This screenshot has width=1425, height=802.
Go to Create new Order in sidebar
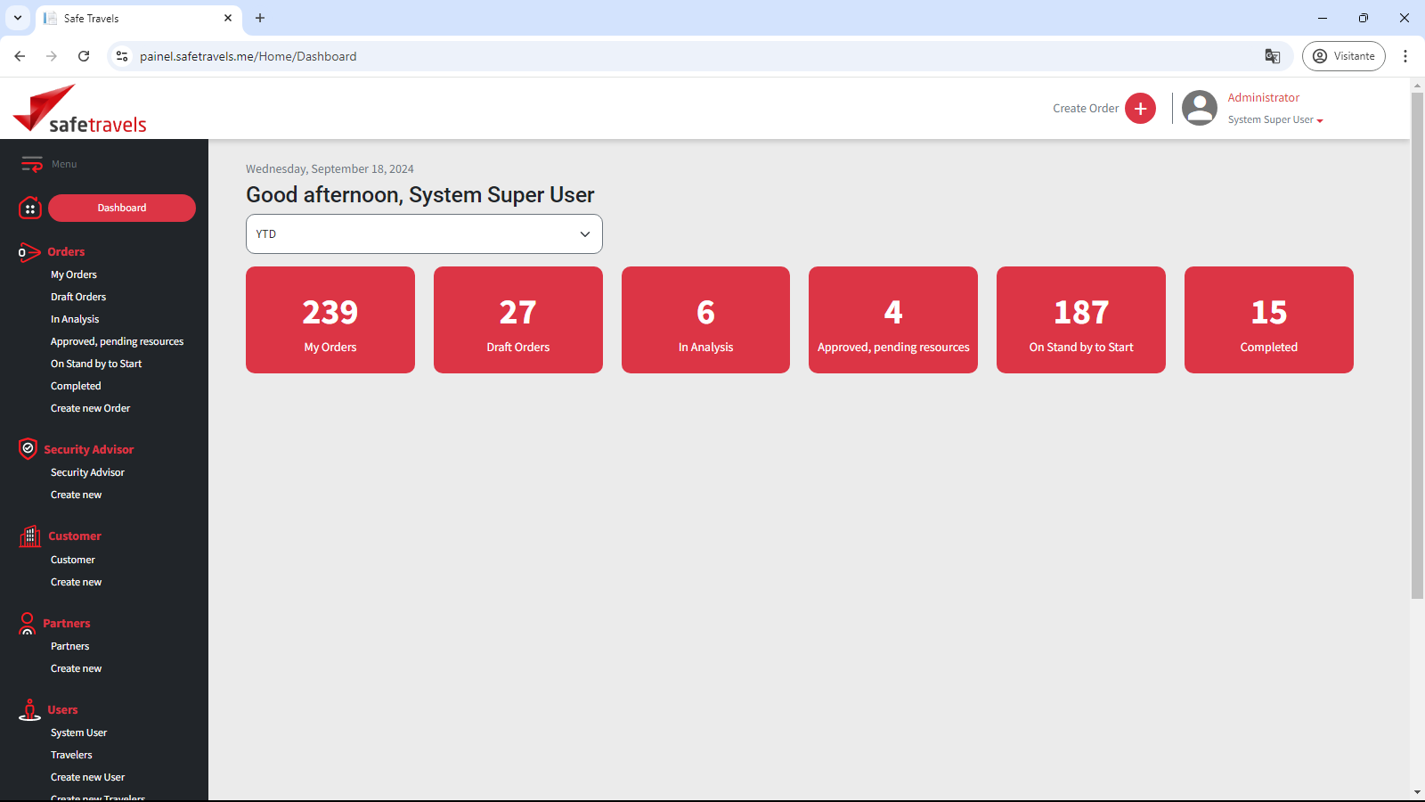click(x=90, y=408)
